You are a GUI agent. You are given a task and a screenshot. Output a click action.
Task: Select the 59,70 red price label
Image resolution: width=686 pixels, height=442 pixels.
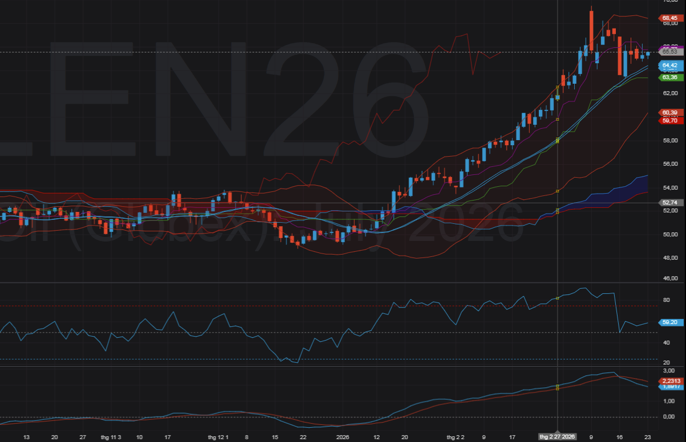pos(669,120)
